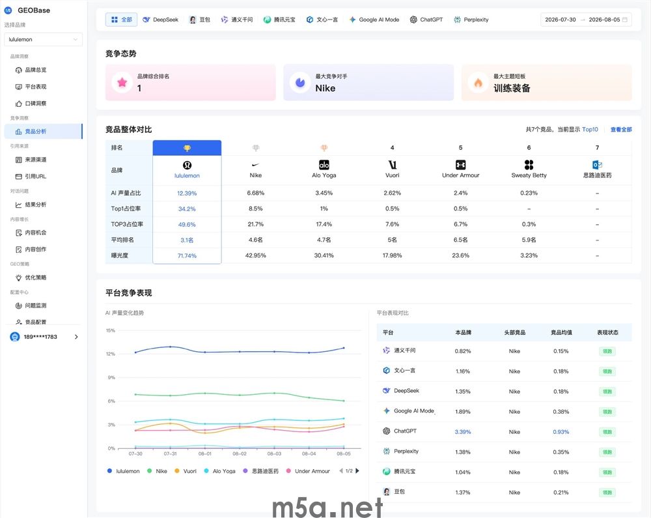Toggle Nike series in chart legend

pyautogui.click(x=158, y=471)
